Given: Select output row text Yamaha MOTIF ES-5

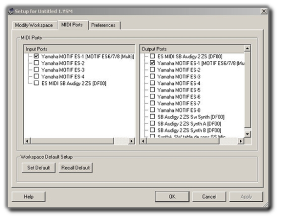Looking at the screenshot, I should click(x=179, y=90).
